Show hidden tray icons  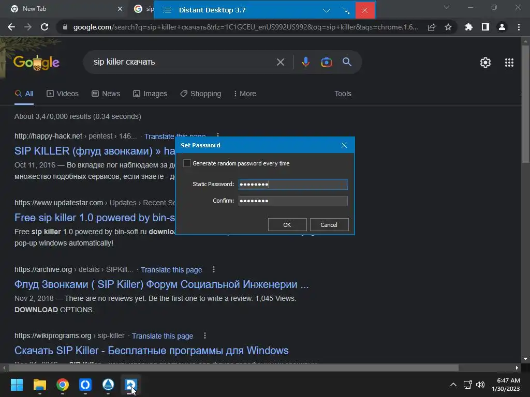click(x=453, y=385)
